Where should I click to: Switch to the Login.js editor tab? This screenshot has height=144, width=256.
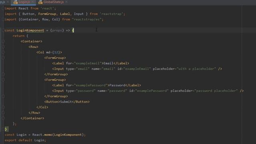pyautogui.click(x=24, y=2)
